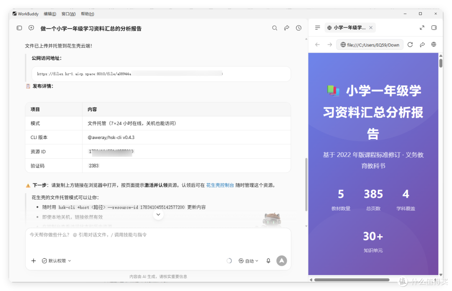Open conversation history clock icon
The width and height of the screenshot is (452, 291).
tap(299, 28)
